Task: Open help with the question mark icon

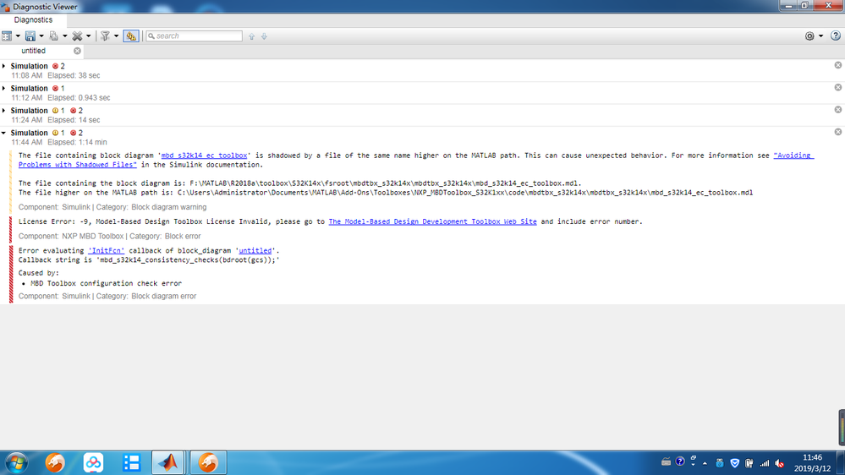Action: 836,35
